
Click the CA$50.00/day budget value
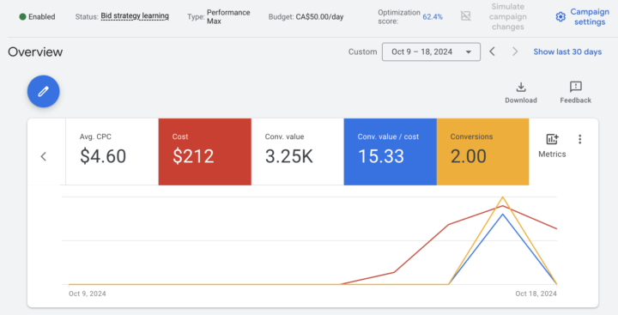point(319,16)
